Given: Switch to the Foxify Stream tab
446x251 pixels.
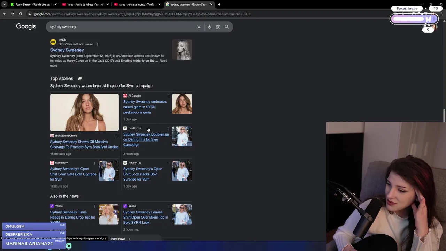Looking at the screenshot, I should click(33, 5).
